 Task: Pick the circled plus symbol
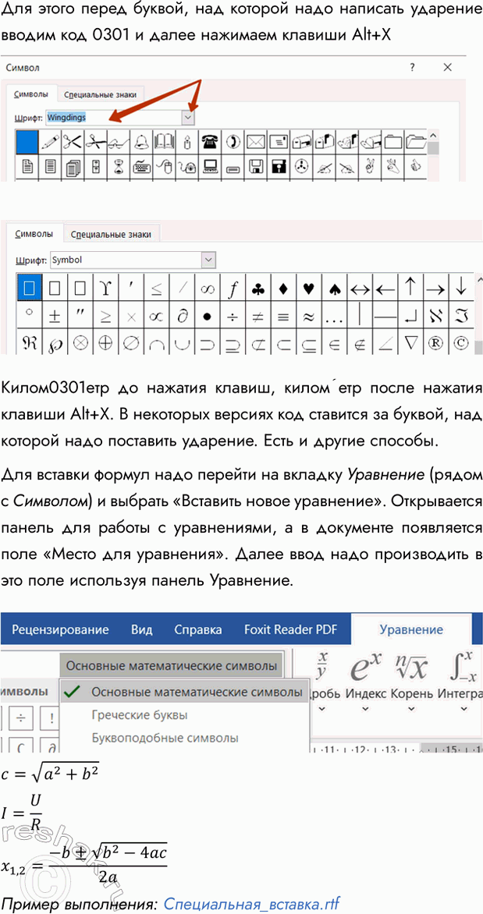point(105,343)
